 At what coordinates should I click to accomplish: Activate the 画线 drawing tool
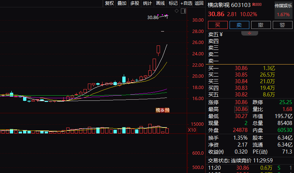160,3
